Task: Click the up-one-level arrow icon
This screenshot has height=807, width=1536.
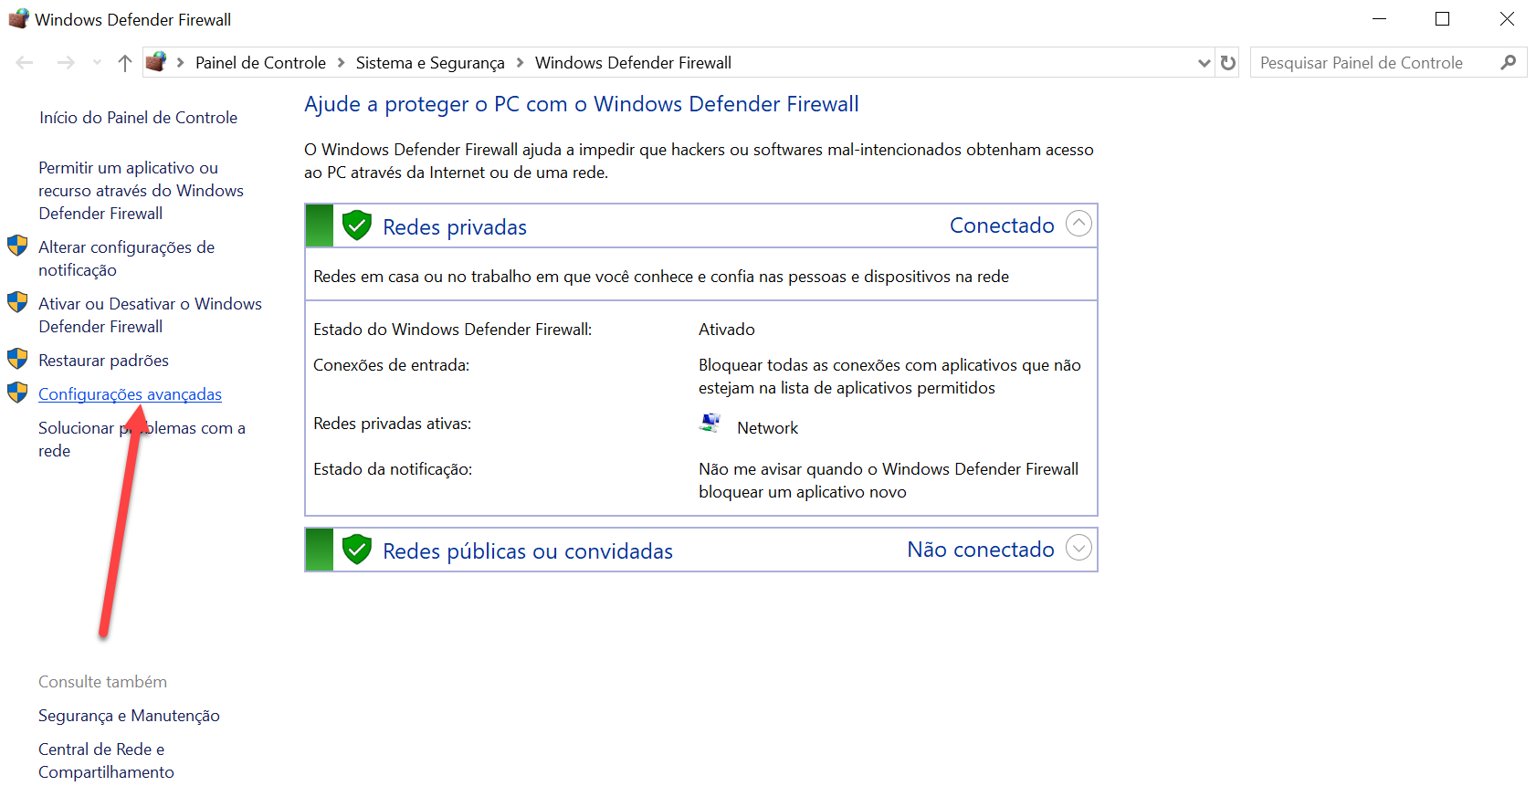Action: 125,63
